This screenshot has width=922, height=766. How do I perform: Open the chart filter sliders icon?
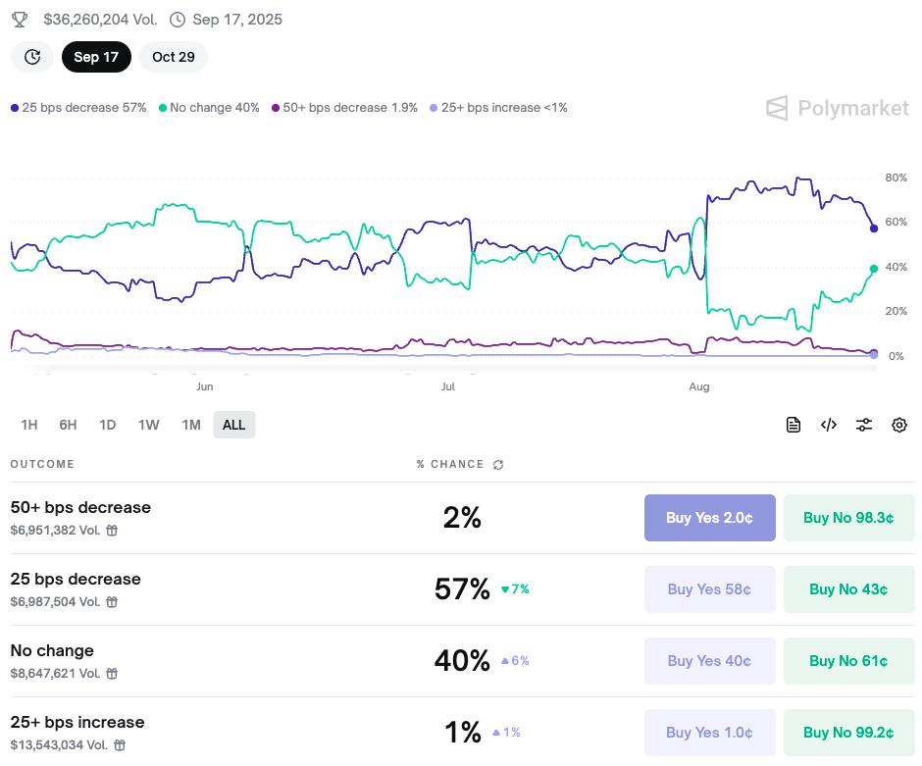(x=864, y=425)
